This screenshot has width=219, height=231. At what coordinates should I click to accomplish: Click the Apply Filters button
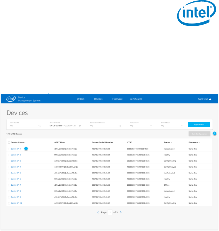click(x=199, y=124)
